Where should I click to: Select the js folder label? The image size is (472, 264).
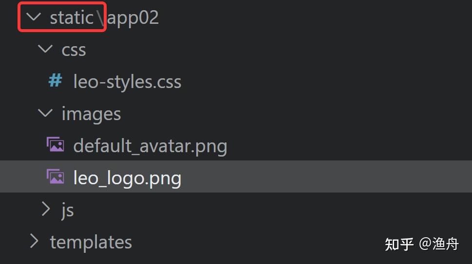(x=68, y=211)
